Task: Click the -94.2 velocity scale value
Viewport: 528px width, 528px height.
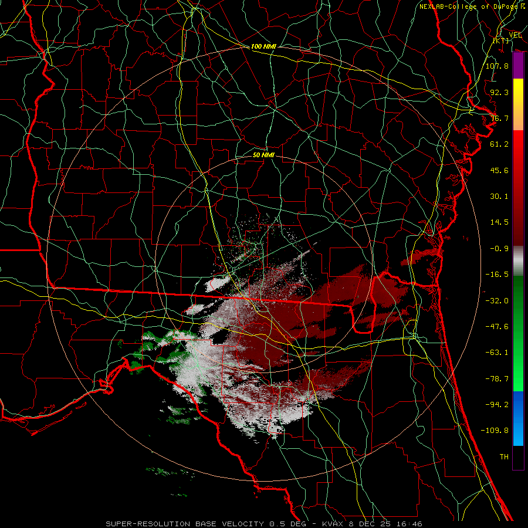Action: coord(497,404)
